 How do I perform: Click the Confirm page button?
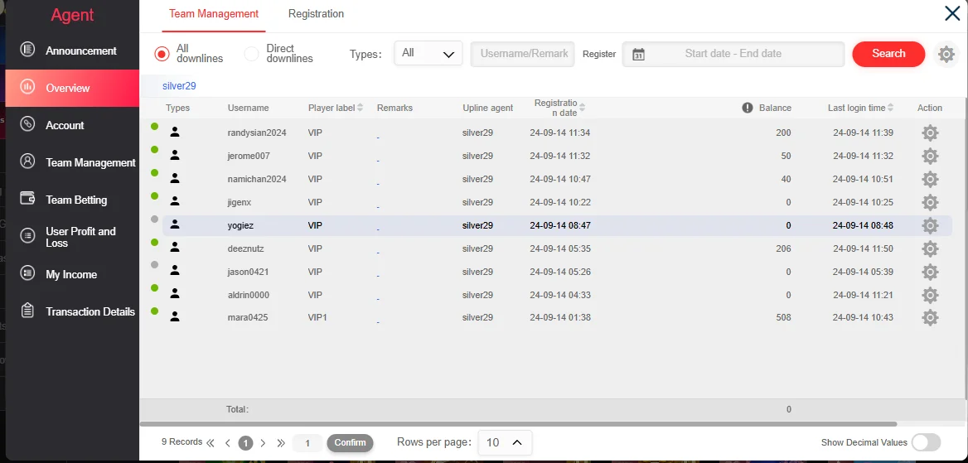[x=350, y=442]
